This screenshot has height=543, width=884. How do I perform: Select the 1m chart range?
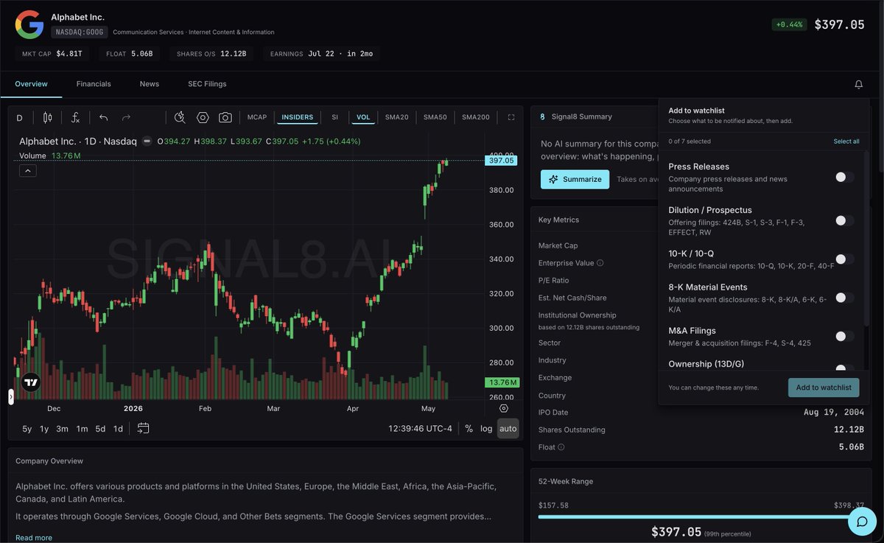(x=82, y=429)
